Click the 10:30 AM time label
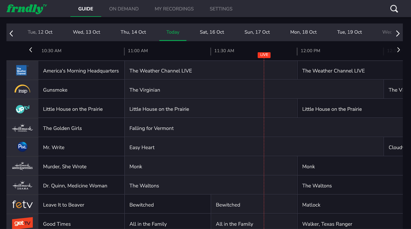Screen dimensions: 411x229 click(x=51, y=51)
